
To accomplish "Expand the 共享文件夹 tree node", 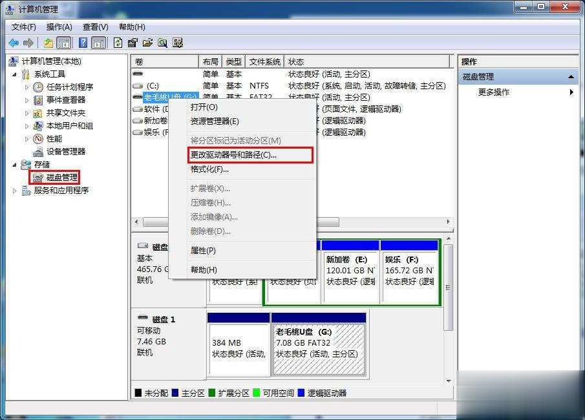I will pyautogui.click(x=27, y=113).
